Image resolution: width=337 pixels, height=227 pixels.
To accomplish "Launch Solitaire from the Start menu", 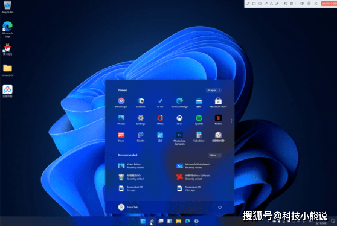I will point(141,103).
